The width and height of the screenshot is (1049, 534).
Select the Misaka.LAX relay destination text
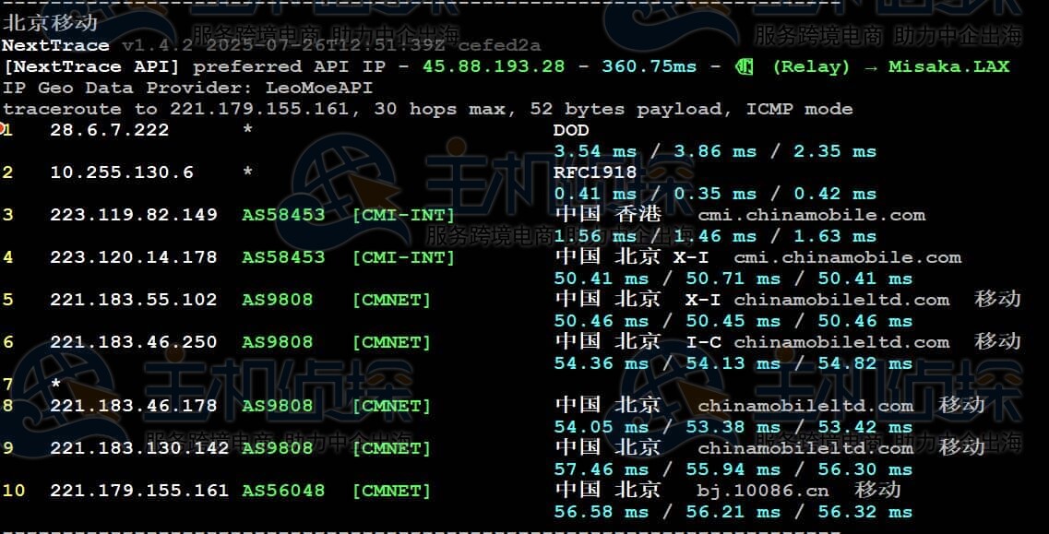pyautogui.click(x=948, y=66)
